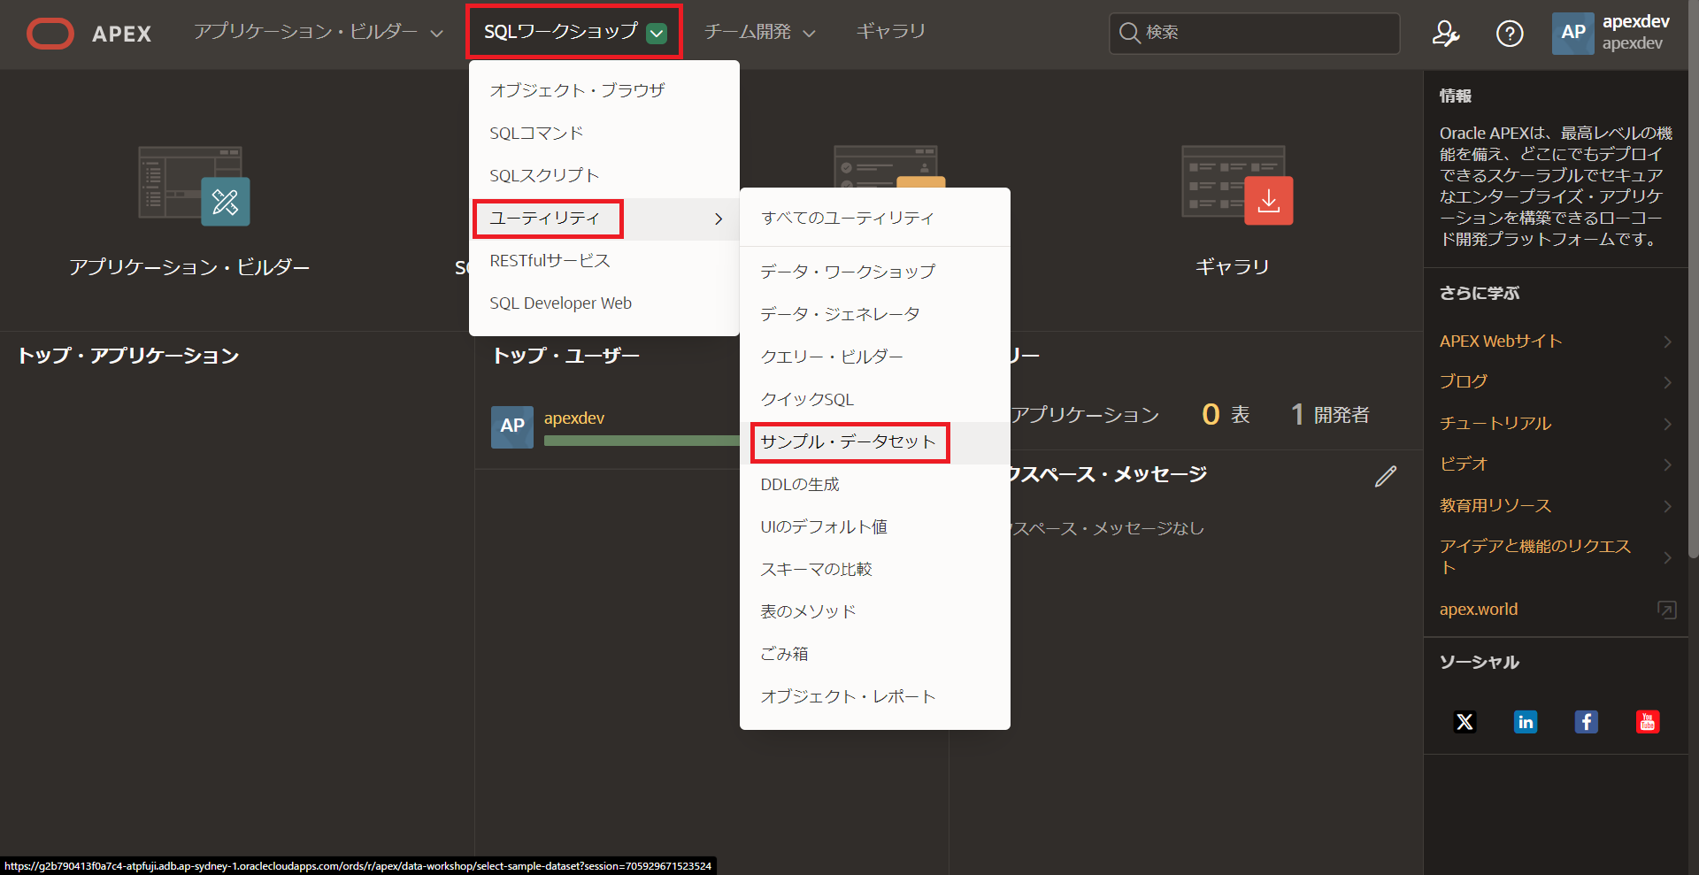This screenshot has height=875, width=1699.
Task: Click AP avatar next to apexdev user row
Action: tap(512, 427)
